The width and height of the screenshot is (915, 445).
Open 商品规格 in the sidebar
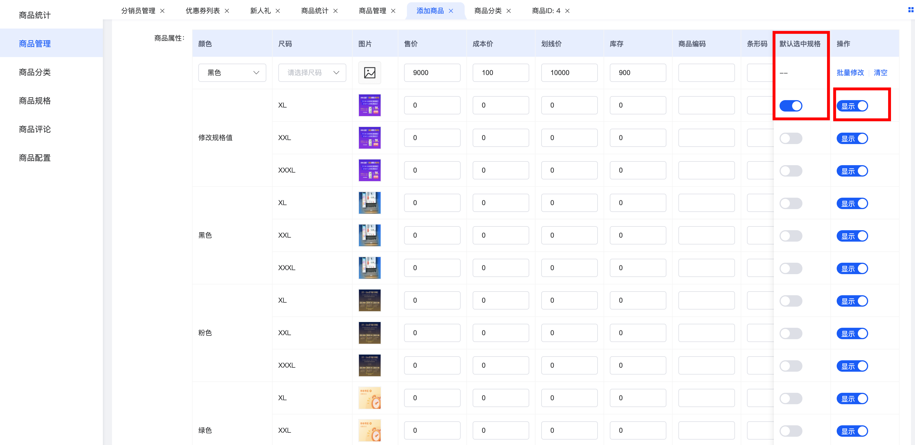[x=35, y=101]
